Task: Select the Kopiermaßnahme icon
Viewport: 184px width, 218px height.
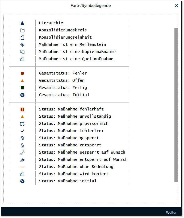Action: pos(22,52)
